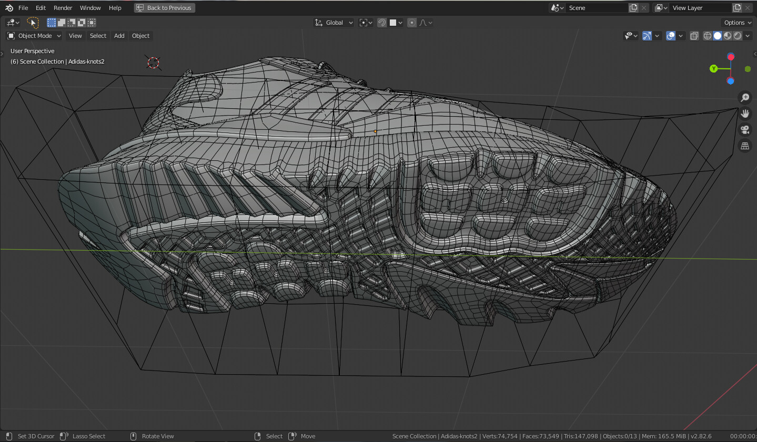Open the scene browse icon dropdown
This screenshot has height=442, width=757.
click(557, 8)
